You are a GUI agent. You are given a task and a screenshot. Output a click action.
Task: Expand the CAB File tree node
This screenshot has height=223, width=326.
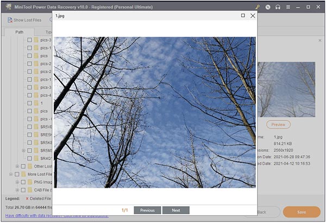pos(17,190)
